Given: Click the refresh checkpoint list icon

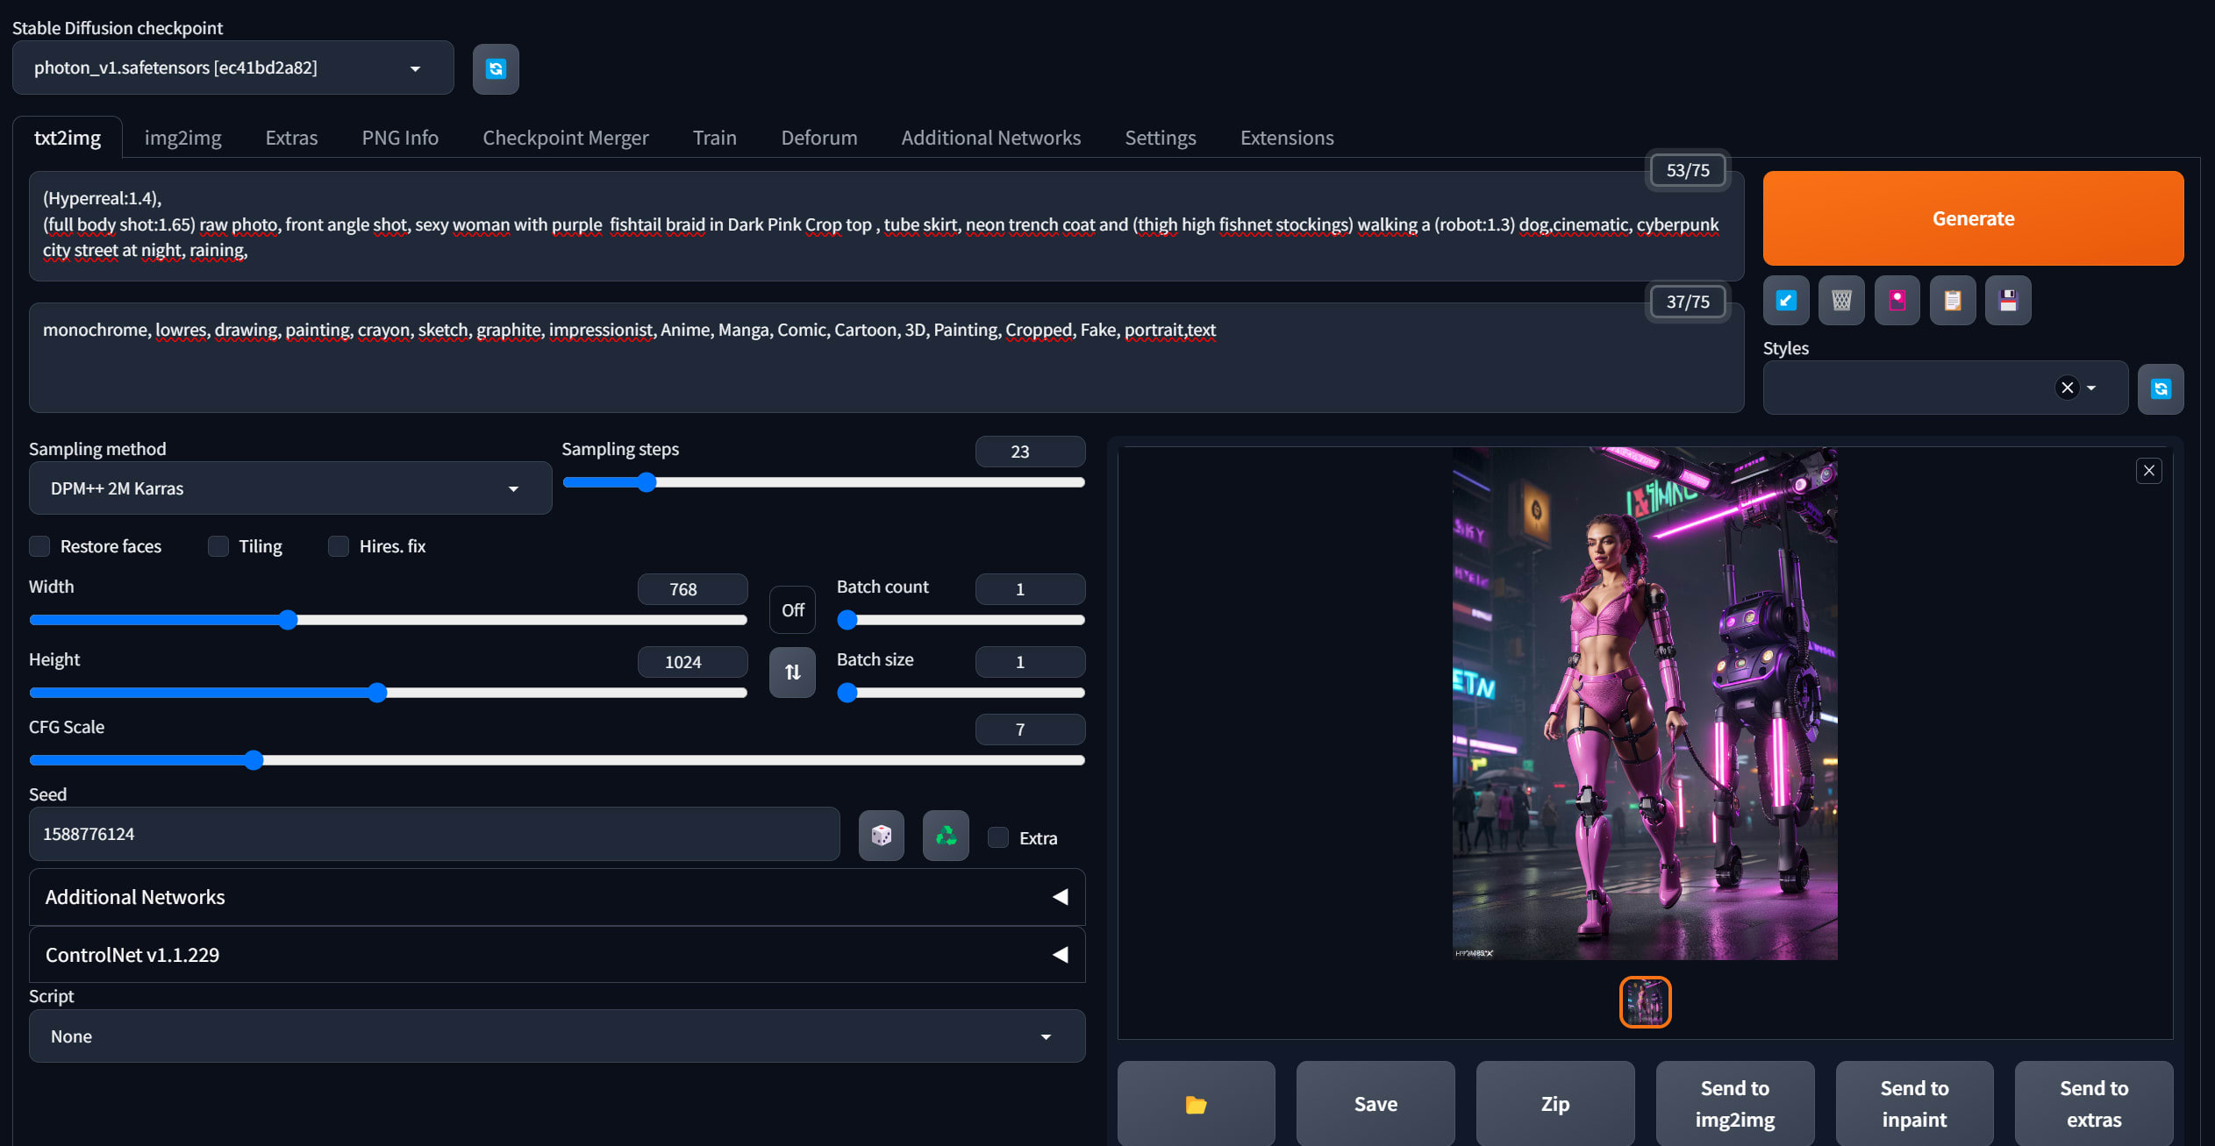Looking at the screenshot, I should pos(496,69).
